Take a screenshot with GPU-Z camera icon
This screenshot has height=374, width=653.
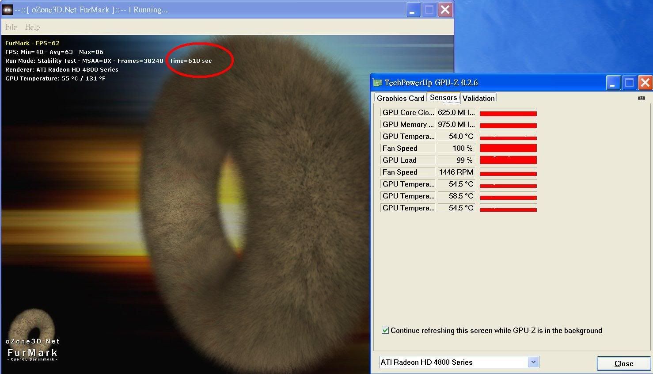pyautogui.click(x=642, y=98)
